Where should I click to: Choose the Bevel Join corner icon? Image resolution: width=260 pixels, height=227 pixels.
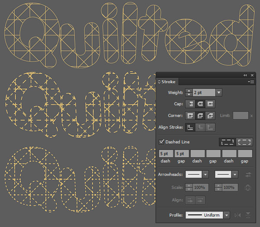click(x=210, y=116)
